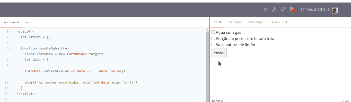Select the App.svelte file tab
This screenshot has width=351, height=102.
12,22
